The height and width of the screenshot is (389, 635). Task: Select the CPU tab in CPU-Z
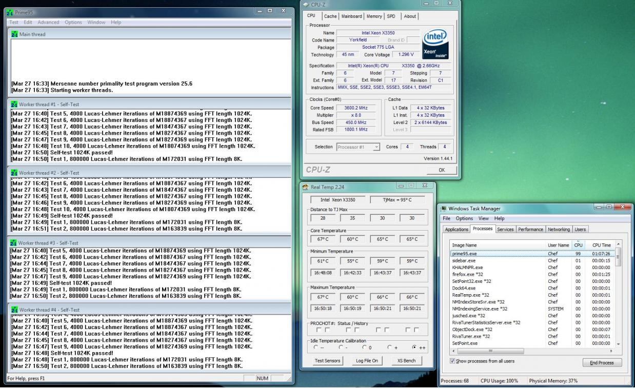pyautogui.click(x=312, y=16)
